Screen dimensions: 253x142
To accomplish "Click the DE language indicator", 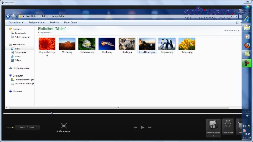I will point(247,116).
